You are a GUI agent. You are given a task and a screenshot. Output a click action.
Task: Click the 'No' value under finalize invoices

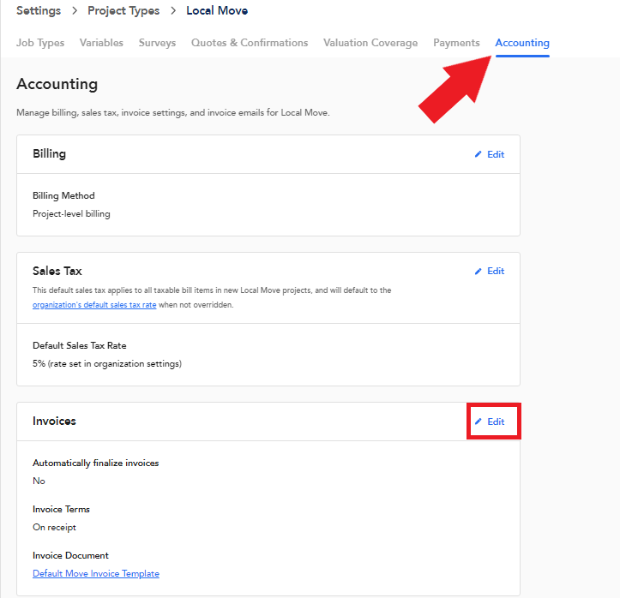tap(39, 481)
